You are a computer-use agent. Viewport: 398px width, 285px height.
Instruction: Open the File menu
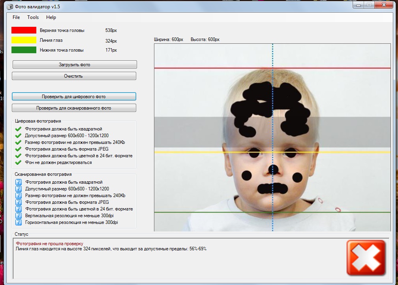click(16, 17)
